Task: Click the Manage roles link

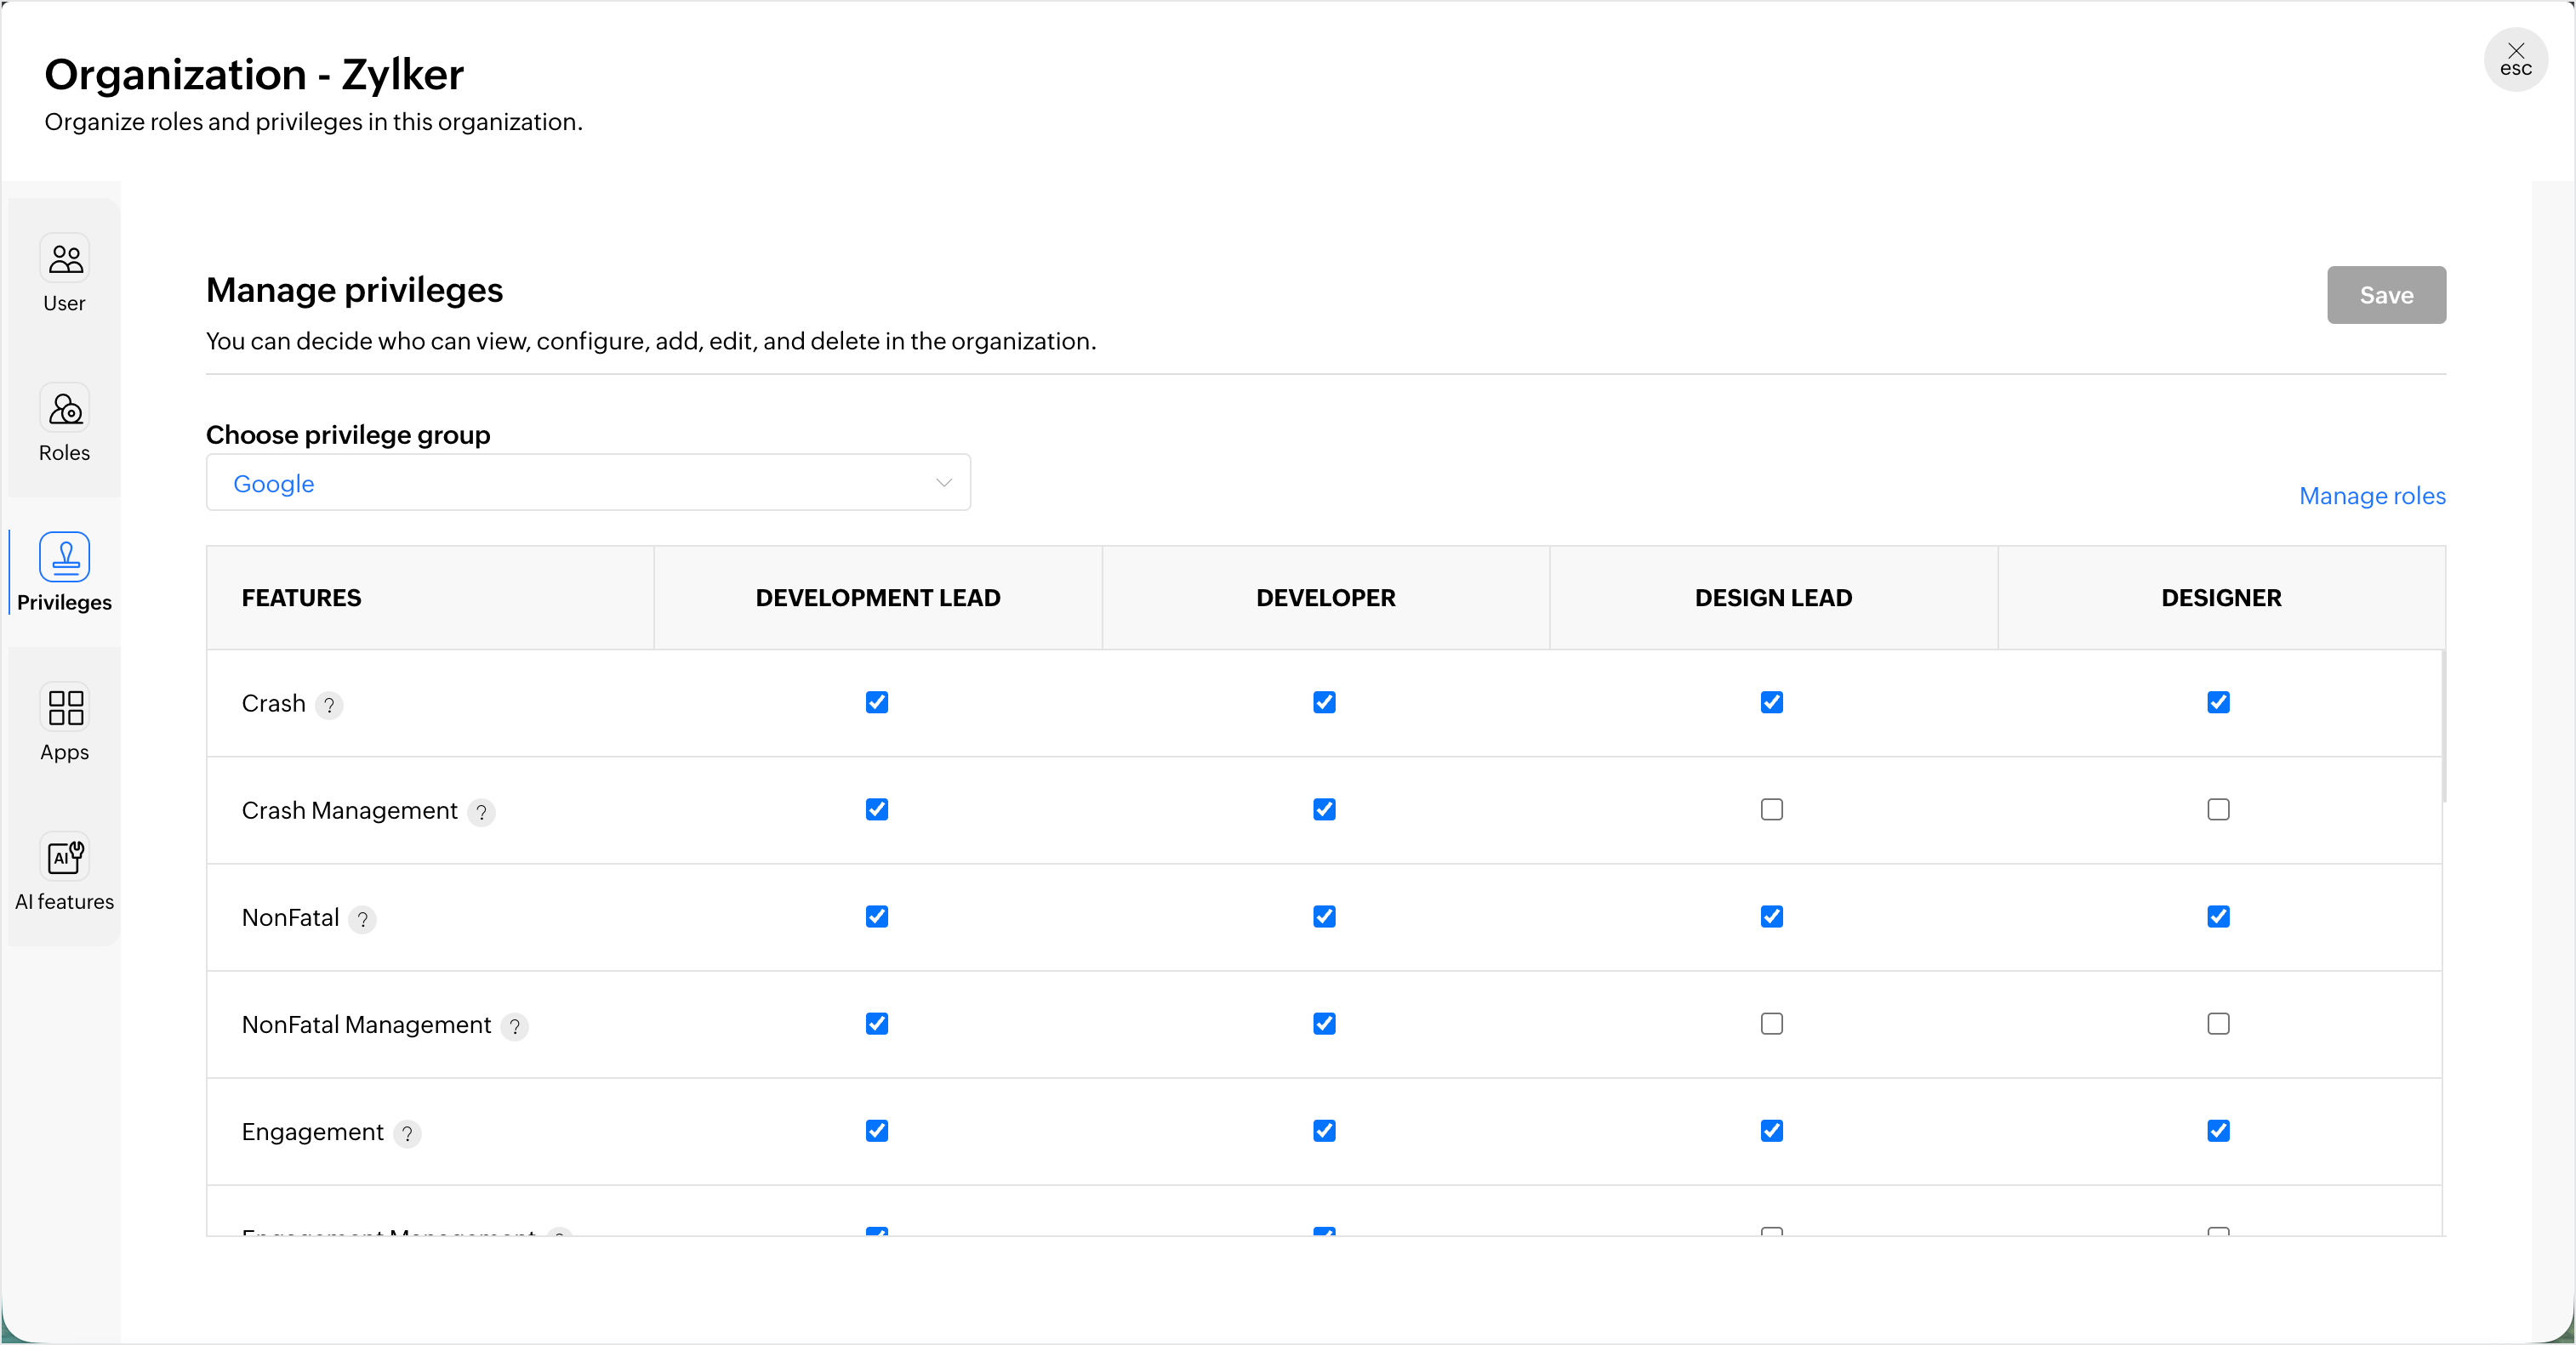Action: [x=2372, y=496]
